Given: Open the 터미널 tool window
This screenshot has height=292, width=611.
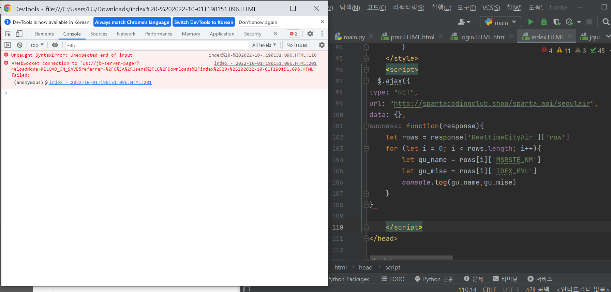Looking at the screenshot, I should [505, 279].
